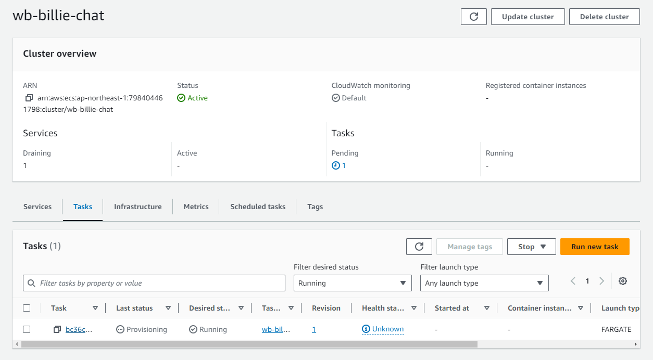The height and width of the screenshot is (360, 653).
Task: Open the Infrastructure tab
Action: click(x=137, y=207)
